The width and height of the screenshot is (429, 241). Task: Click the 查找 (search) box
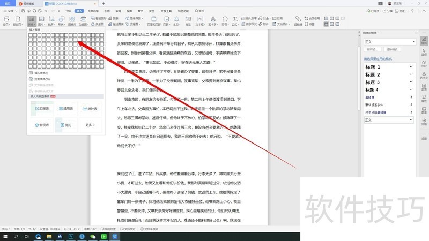199,11
